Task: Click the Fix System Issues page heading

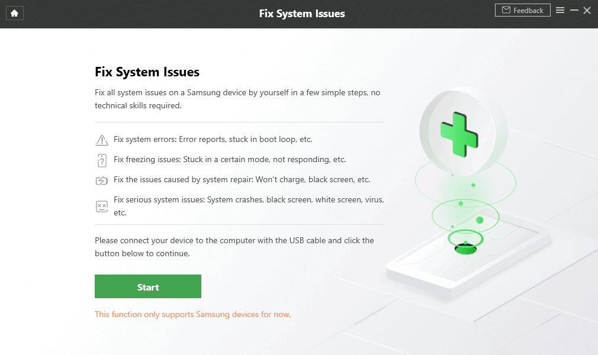Action: point(147,72)
